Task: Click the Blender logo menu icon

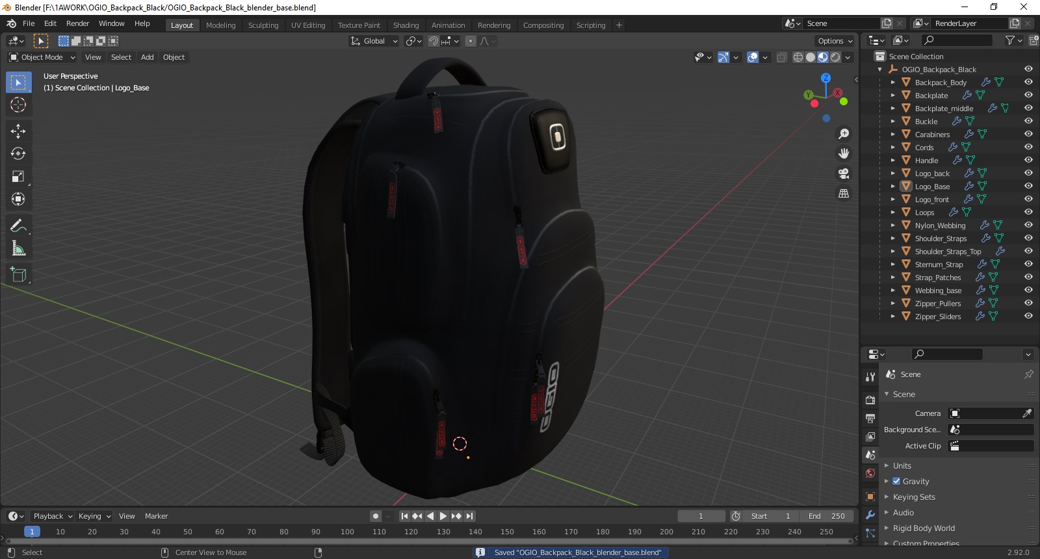Action: (x=11, y=23)
